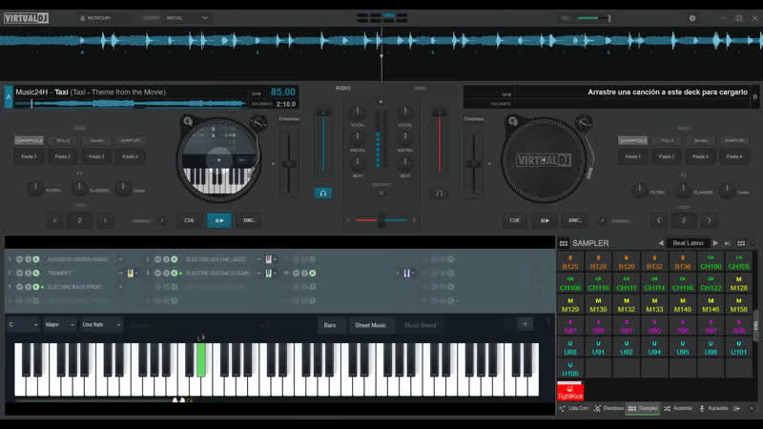Screen dimensions: 763x429
Task: Trigger sample pad B125
Action: [570, 263]
